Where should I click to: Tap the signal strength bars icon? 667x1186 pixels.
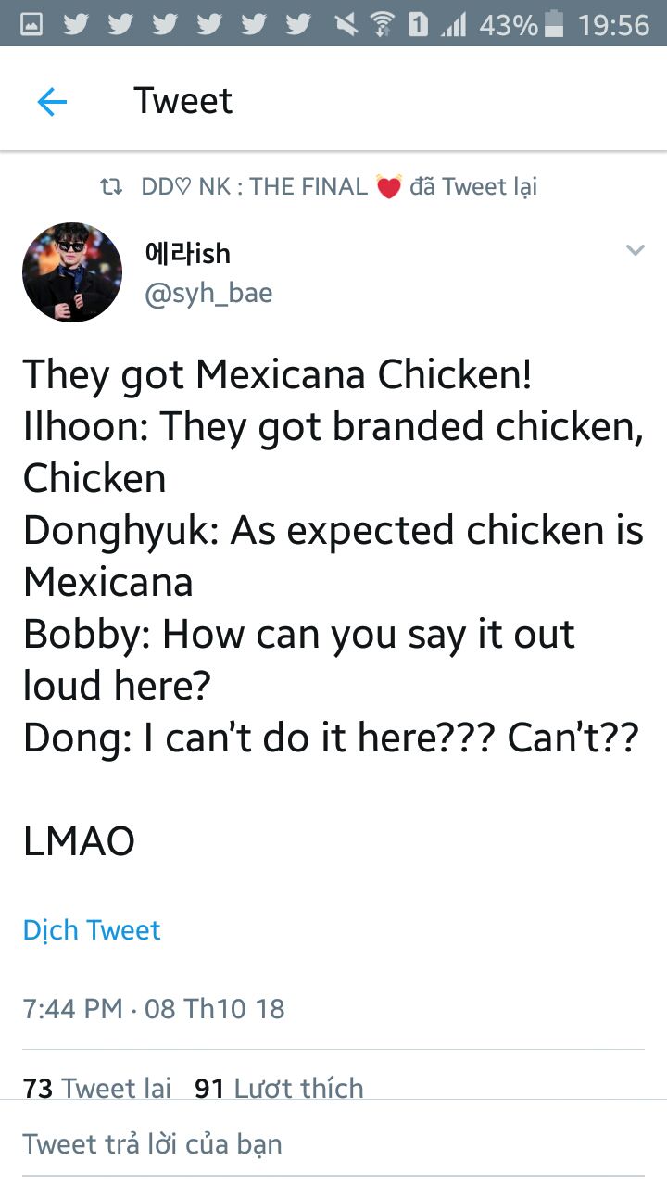[453, 24]
